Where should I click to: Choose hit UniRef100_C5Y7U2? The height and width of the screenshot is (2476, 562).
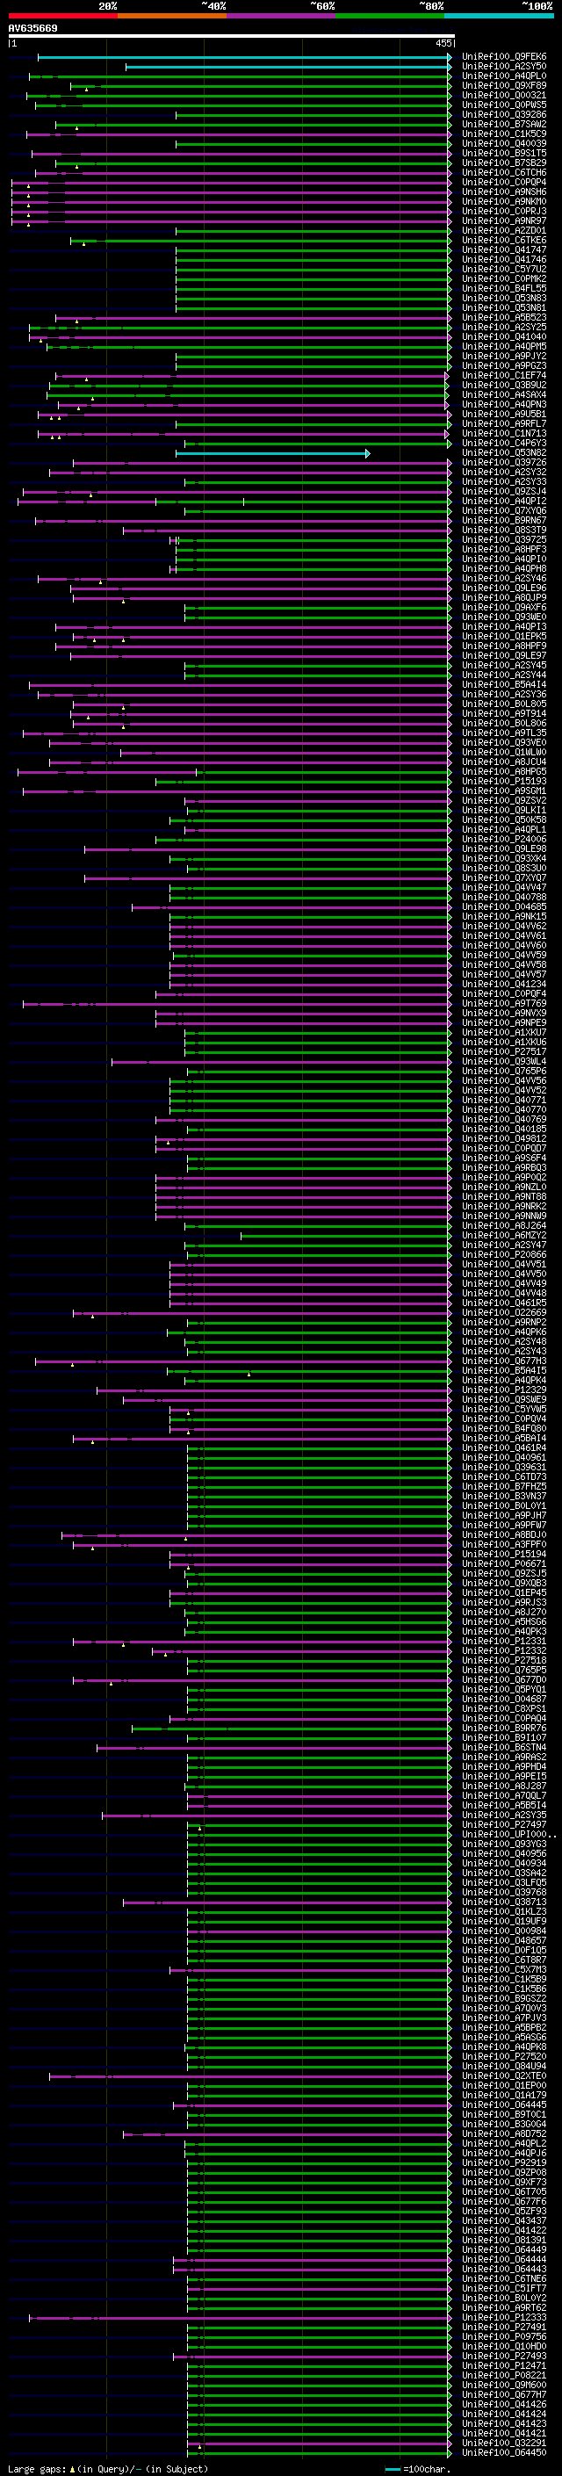[x=504, y=269]
